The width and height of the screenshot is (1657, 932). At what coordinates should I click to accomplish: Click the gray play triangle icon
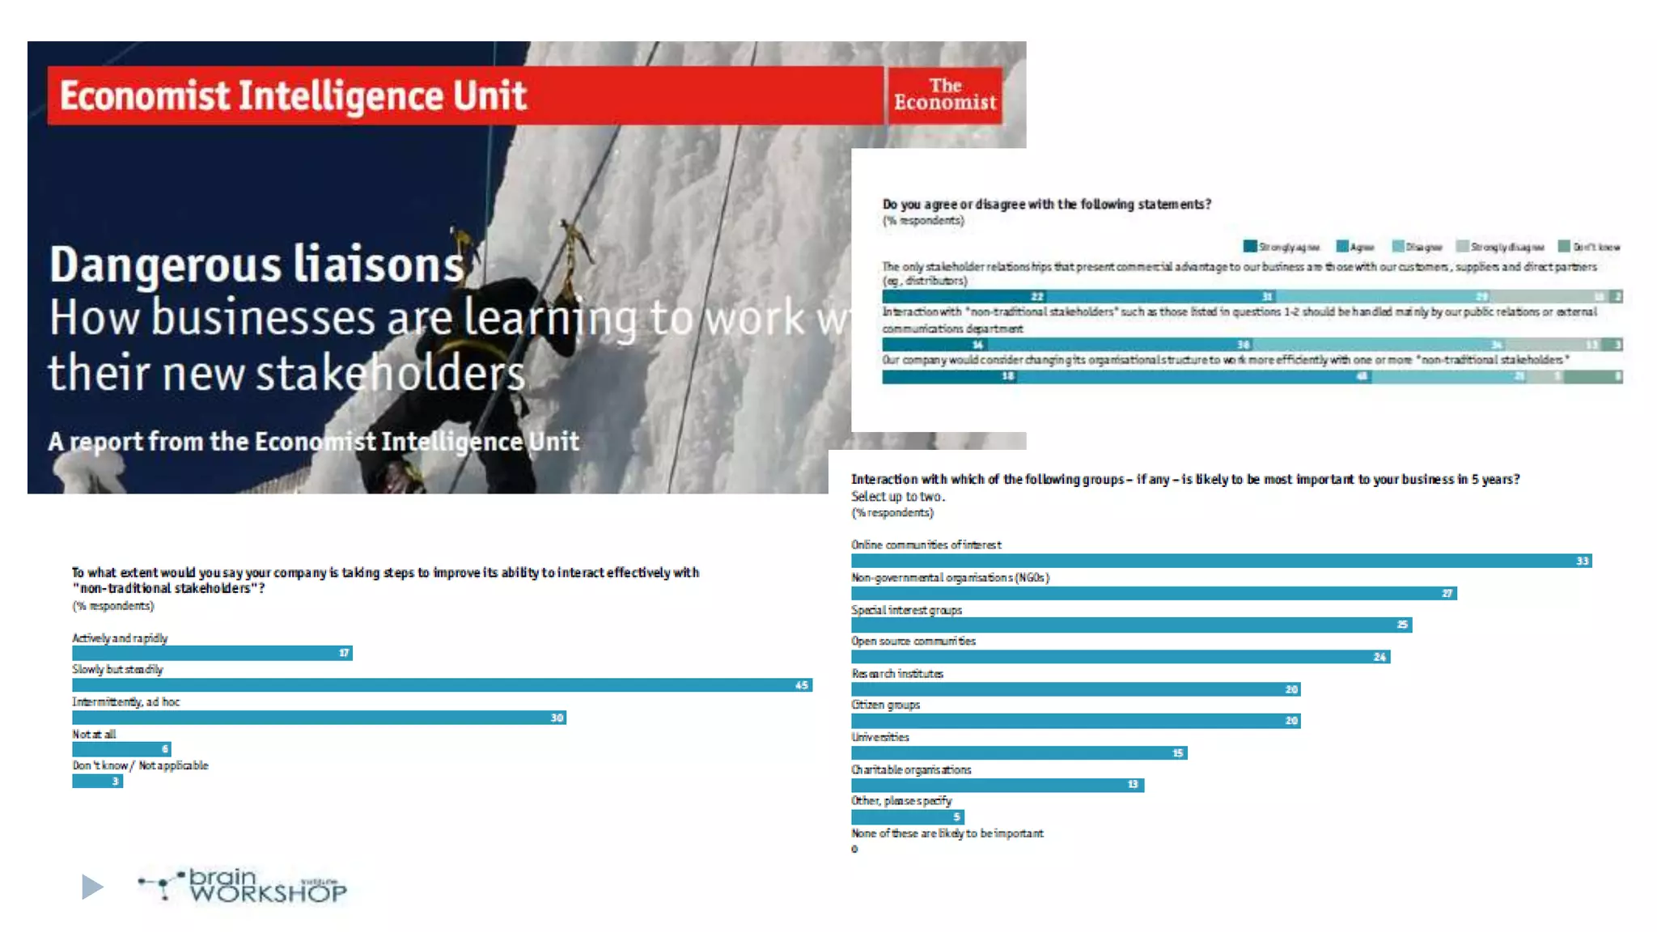92,887
